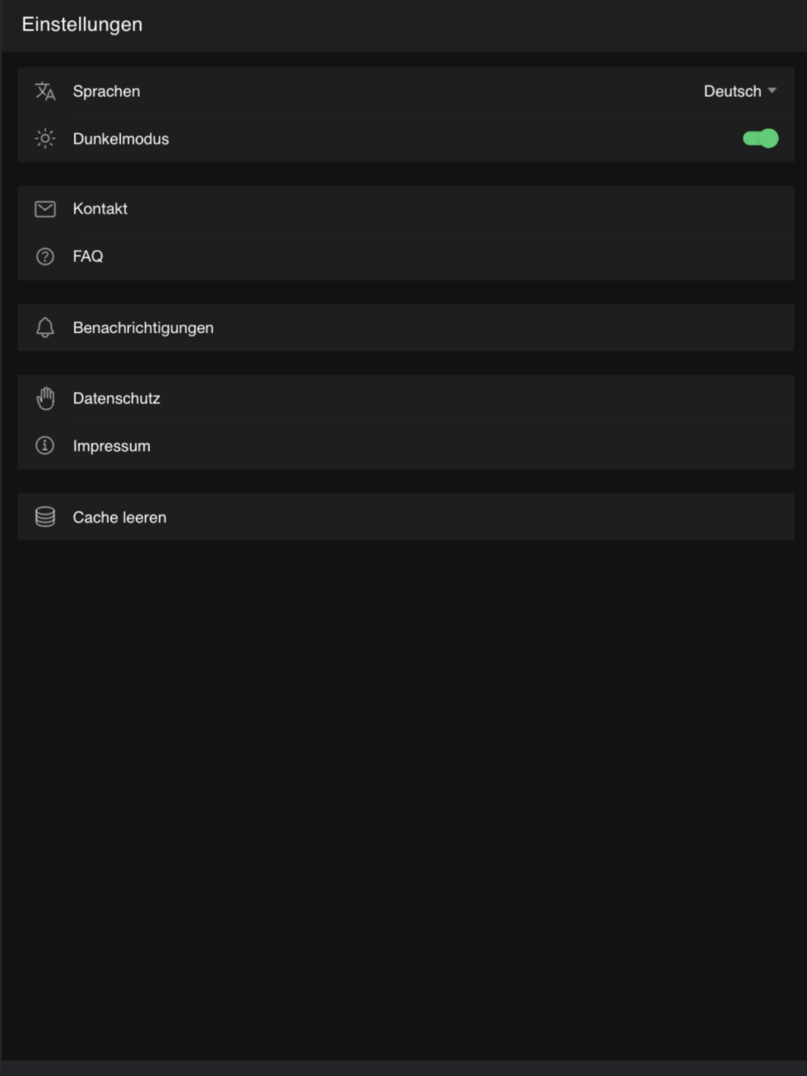Click the translate icon beside Sprachen
Image resolution: width=807 pixels, height=1076 pixels.
click(x=45, y=91)
